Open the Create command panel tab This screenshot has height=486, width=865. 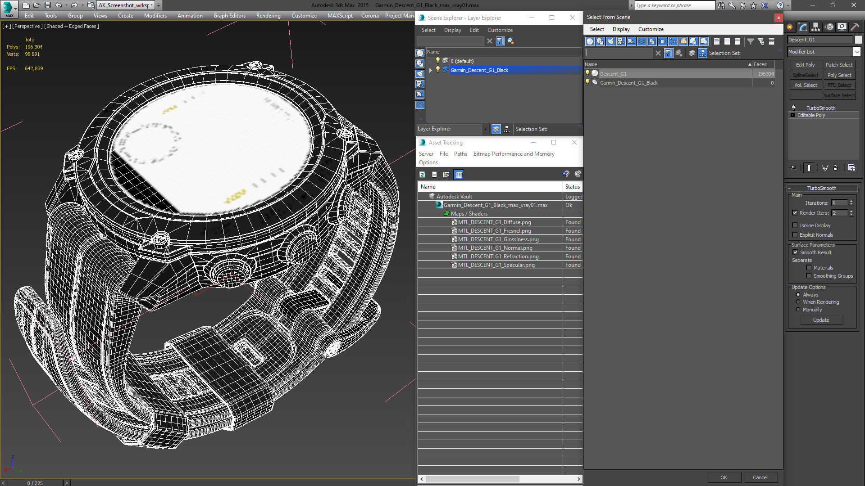coord(790,27)
